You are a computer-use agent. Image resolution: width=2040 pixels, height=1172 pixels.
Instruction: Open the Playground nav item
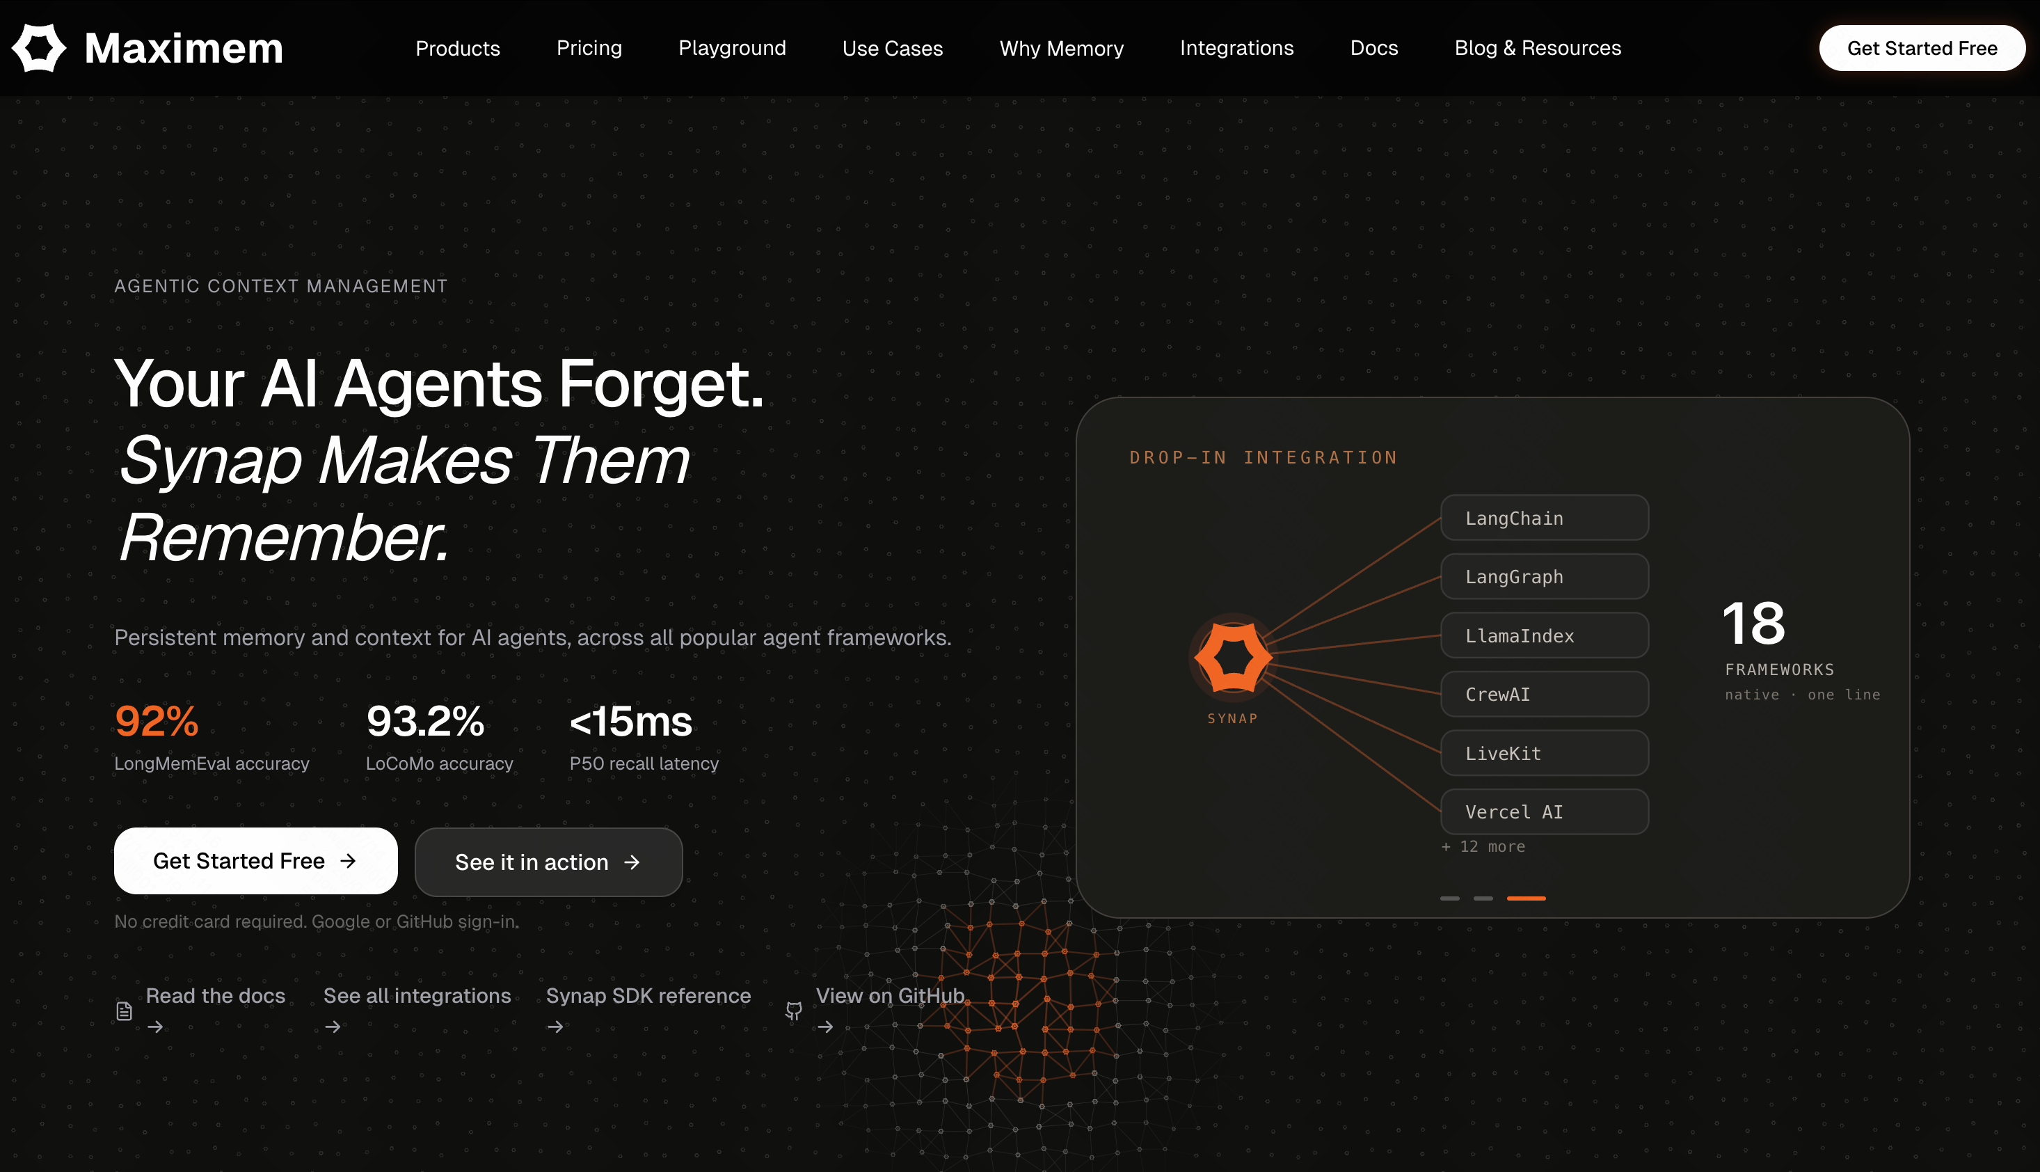pos(731,48)
